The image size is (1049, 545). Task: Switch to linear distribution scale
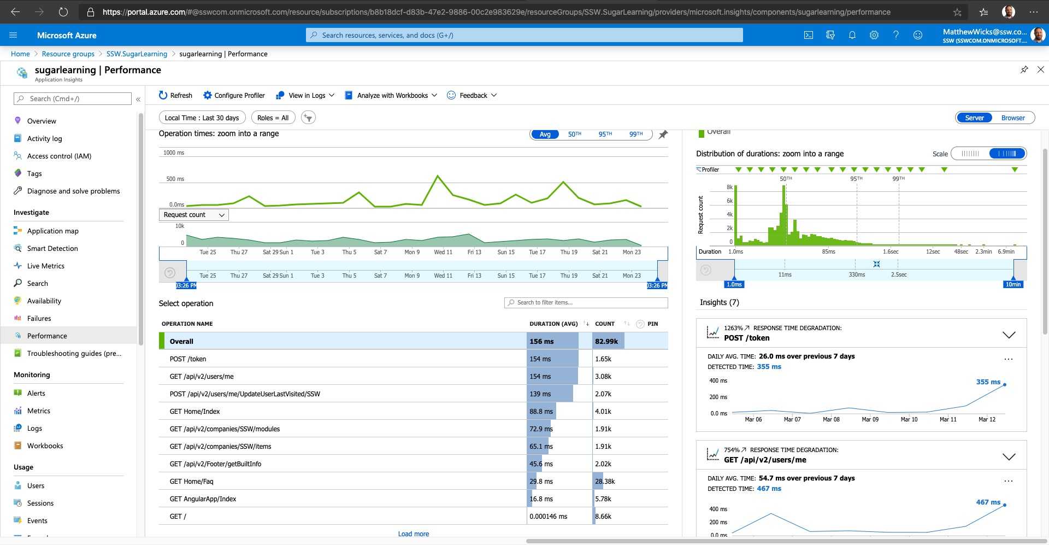(970, 154)
